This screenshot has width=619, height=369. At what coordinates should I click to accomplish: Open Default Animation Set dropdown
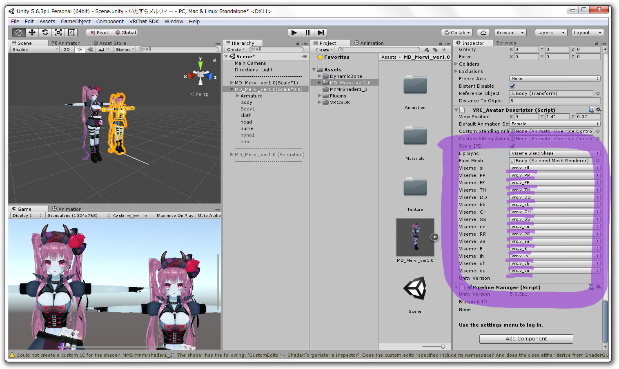(554, 124)
